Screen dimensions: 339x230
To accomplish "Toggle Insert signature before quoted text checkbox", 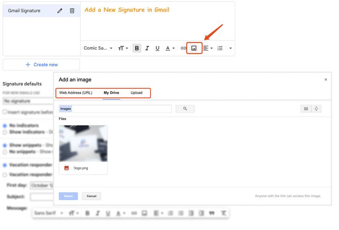I will coord(5,112).
